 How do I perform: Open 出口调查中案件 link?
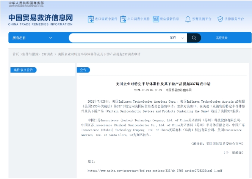click(139, 19)
